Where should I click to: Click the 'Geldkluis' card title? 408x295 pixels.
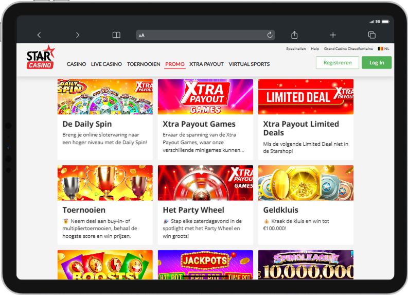(280, 210)
